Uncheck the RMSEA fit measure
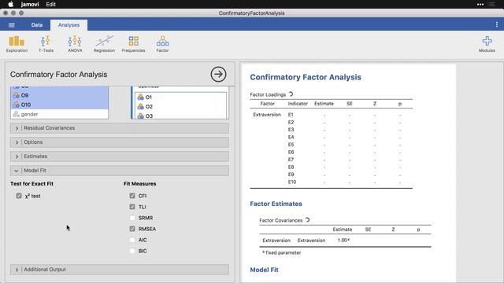The height and width of the screenshot is (283, 504). coord(132,229)
